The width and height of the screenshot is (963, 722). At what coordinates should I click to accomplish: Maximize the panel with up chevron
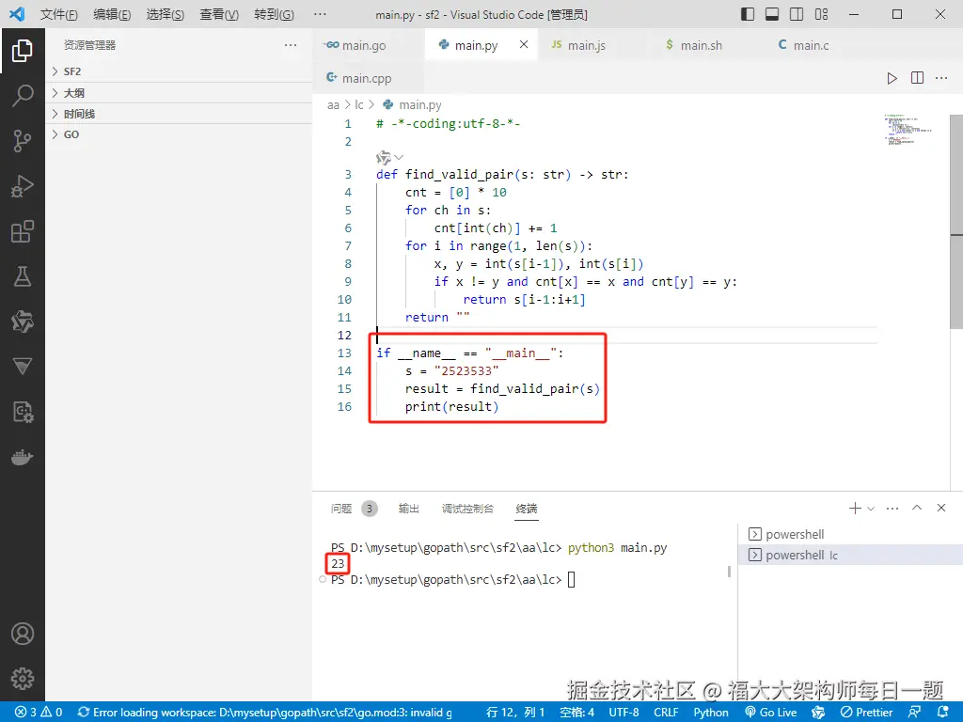[917, 508]
